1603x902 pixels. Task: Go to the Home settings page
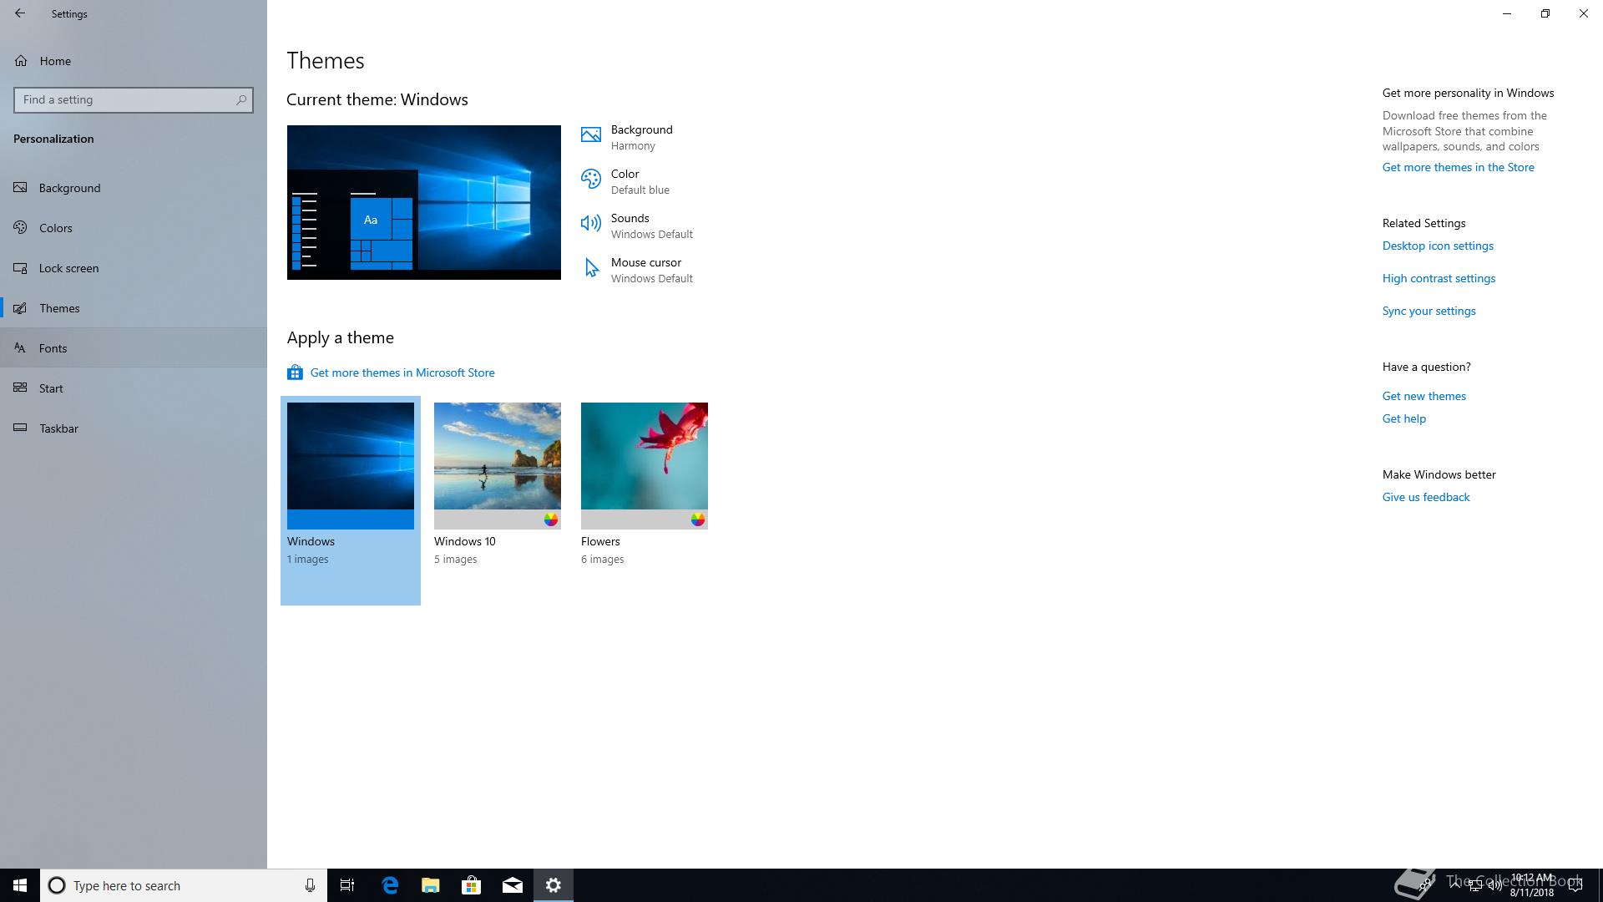pyautogui.click(x=54, y=61)
